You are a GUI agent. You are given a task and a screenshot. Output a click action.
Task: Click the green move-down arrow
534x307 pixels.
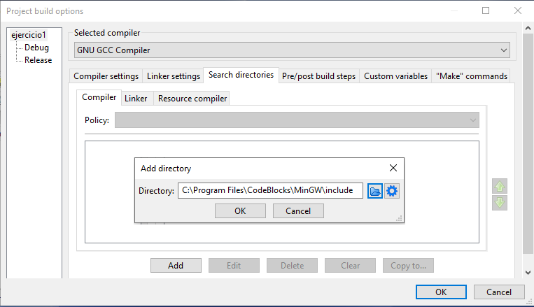(x=500, y=204)
